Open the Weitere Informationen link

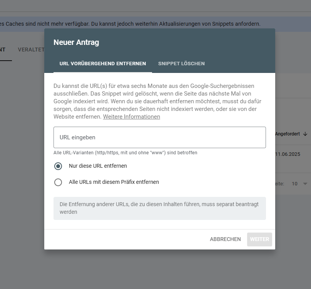coord(132,117)
